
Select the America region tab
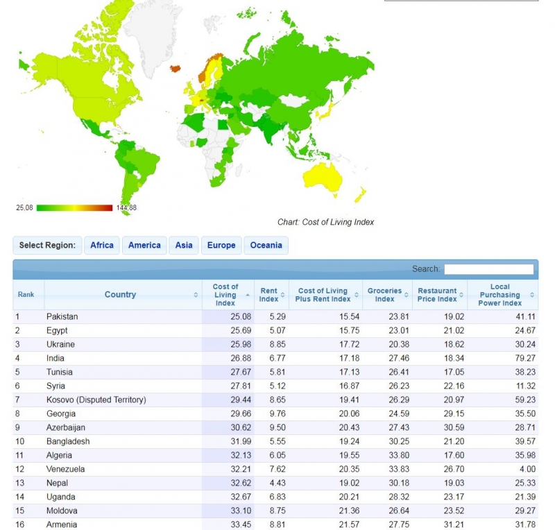point(144,246)
